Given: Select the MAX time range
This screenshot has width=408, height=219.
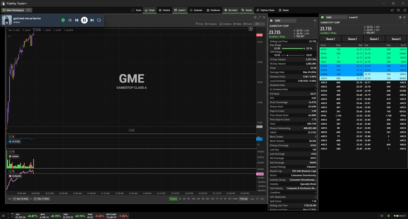Looking at the screenshot, I should tap(235, 199).
